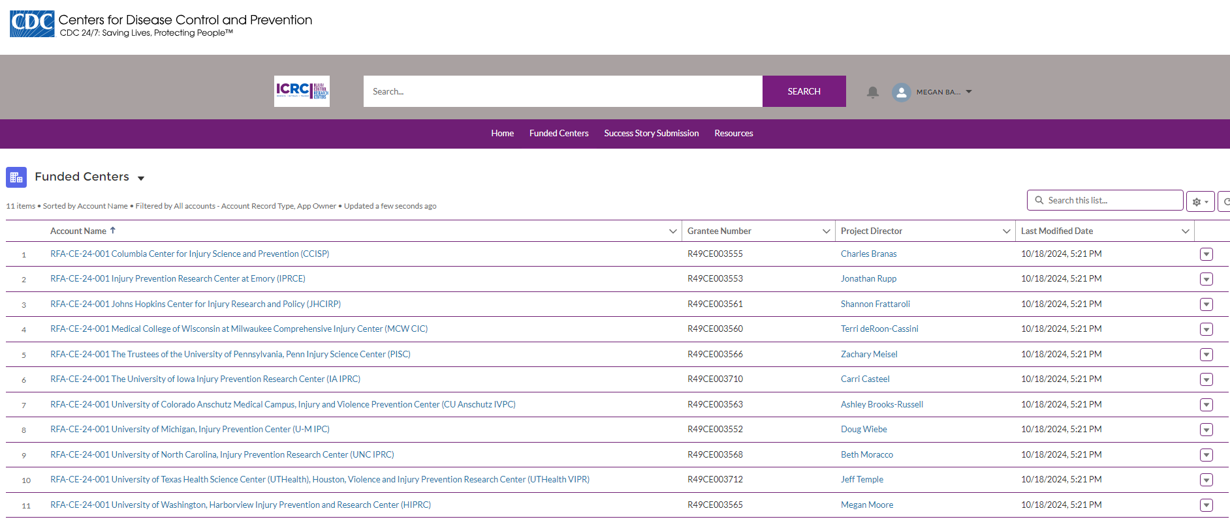Expand the Funded Centers list view picker

click(141, 178)
